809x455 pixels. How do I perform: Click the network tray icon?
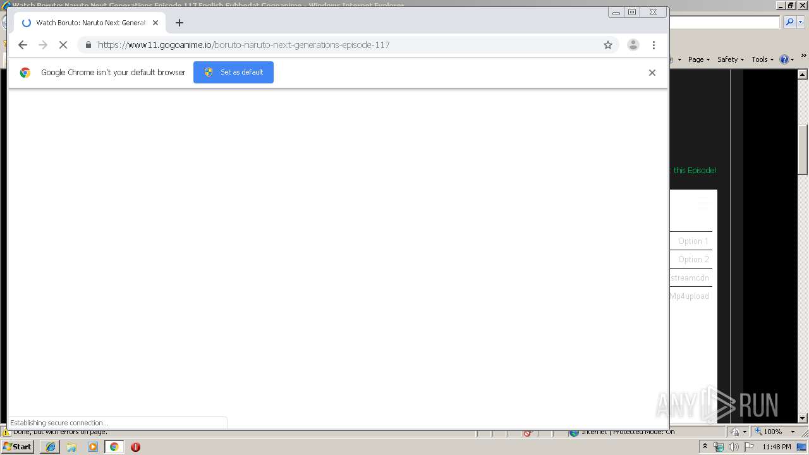[x=719, y=447]
